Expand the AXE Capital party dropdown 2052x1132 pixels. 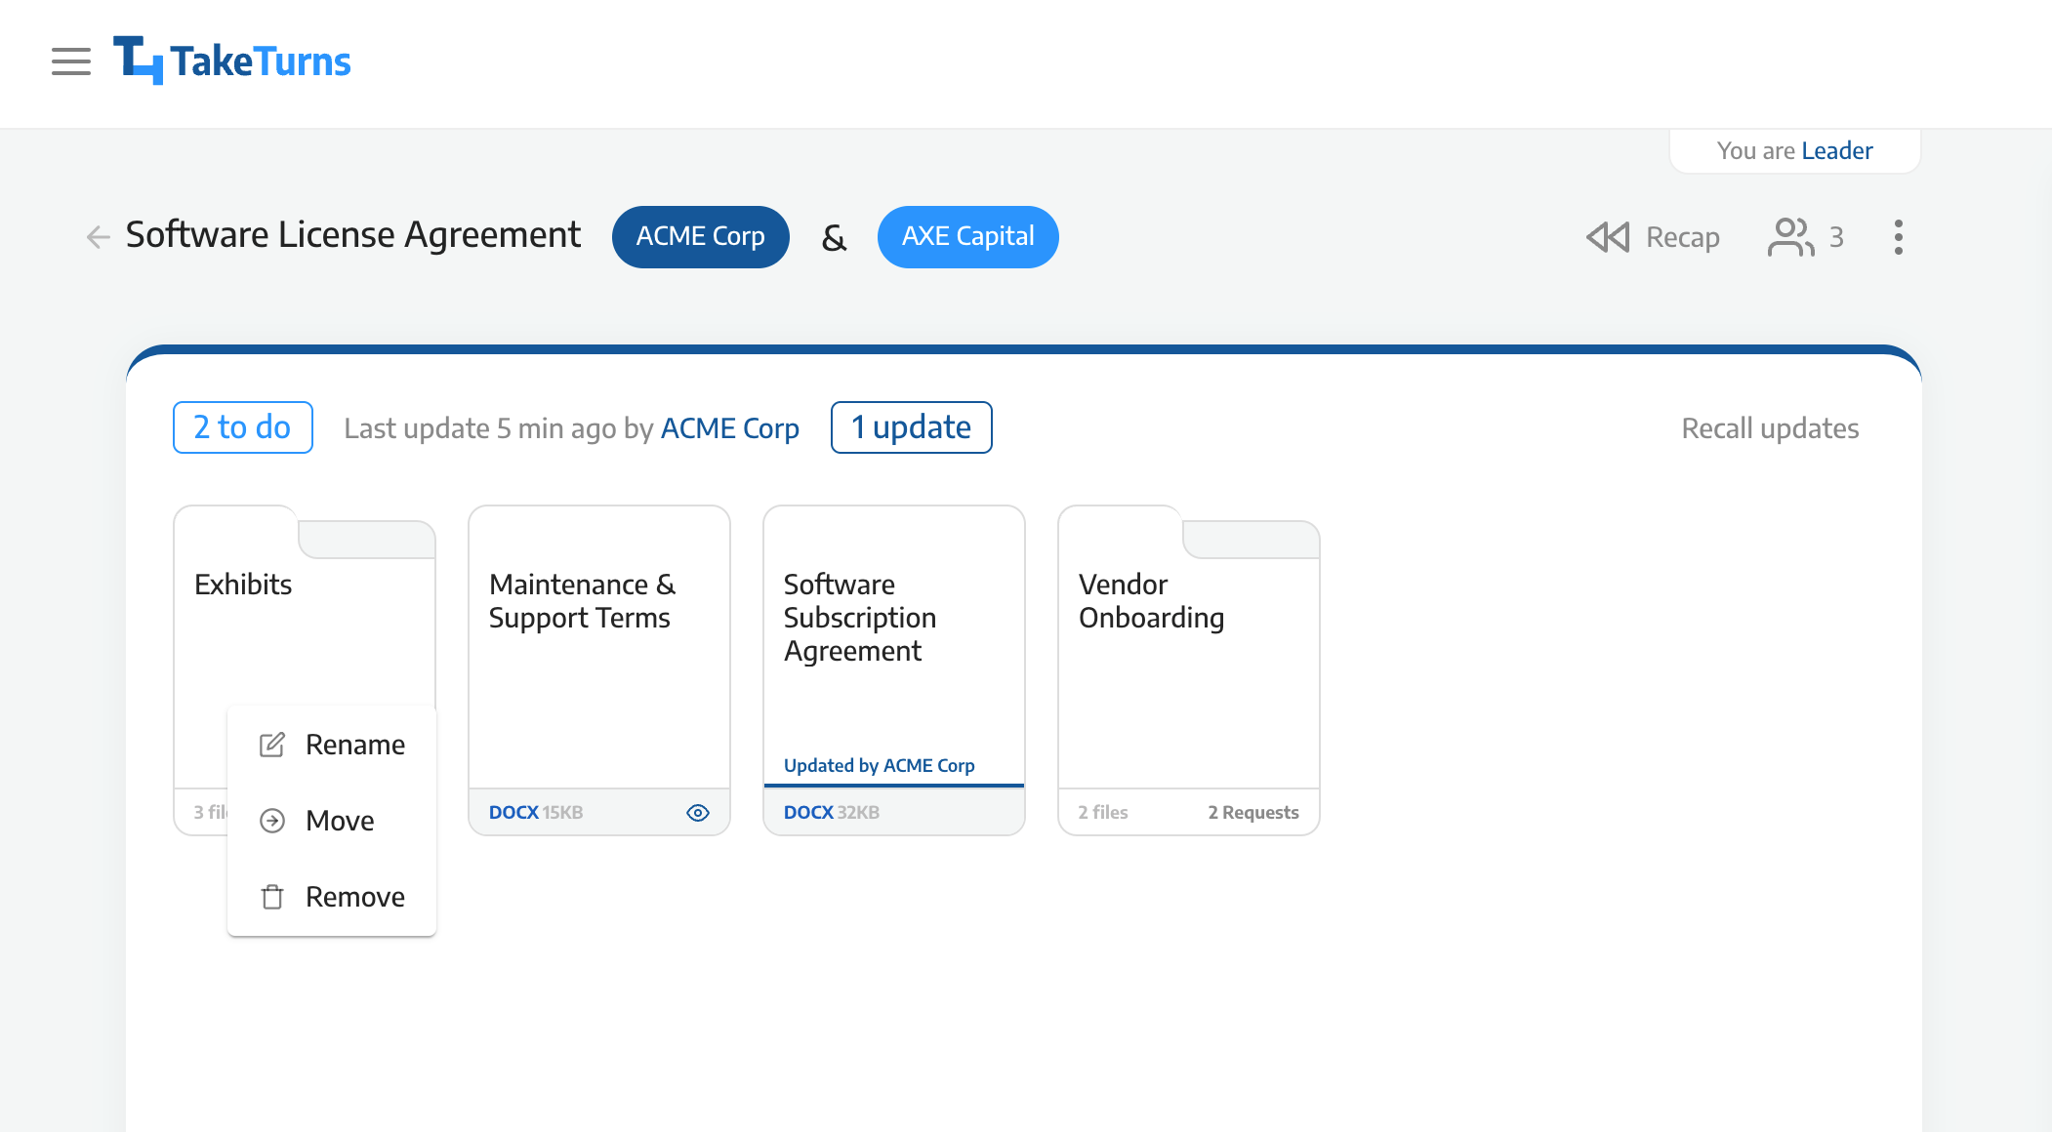[x=966, y=235]
